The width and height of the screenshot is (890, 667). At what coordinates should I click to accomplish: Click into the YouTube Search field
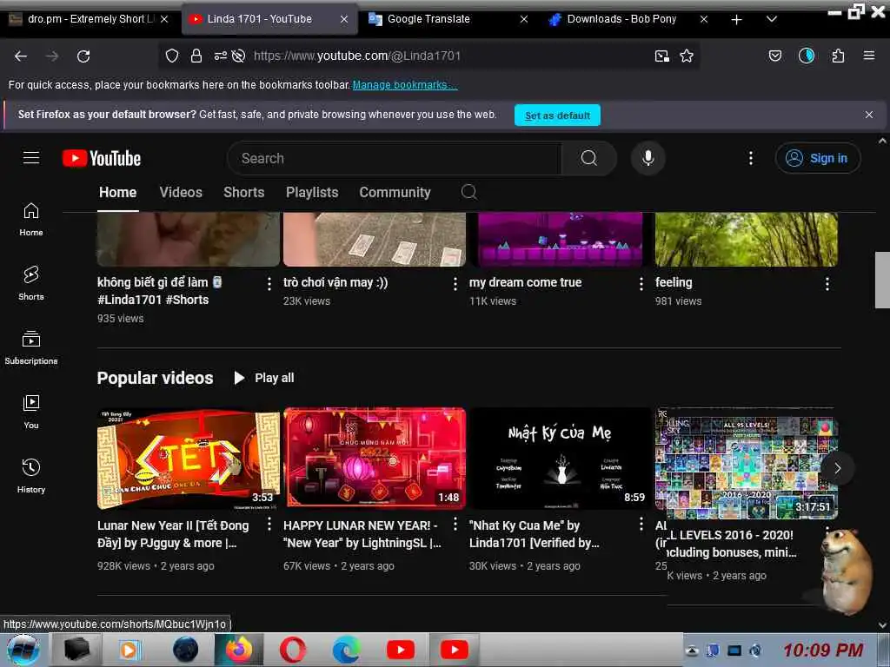click(395, 158)
